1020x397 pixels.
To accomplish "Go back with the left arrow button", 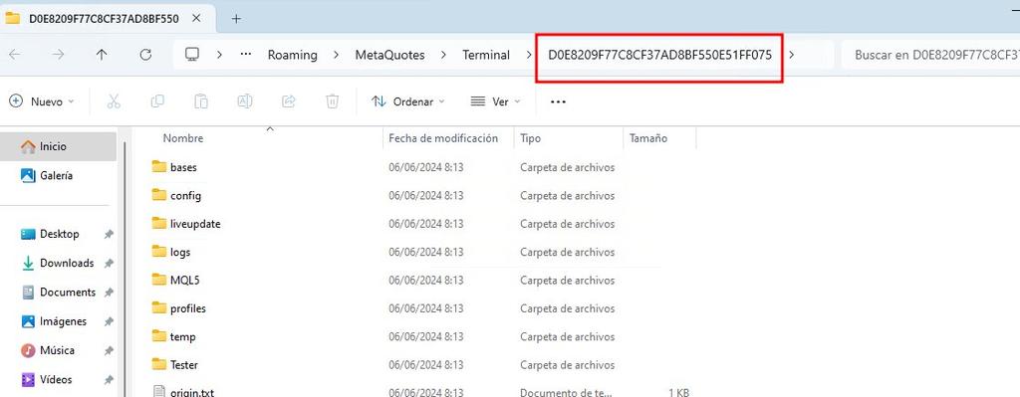I will coord(14,56).
